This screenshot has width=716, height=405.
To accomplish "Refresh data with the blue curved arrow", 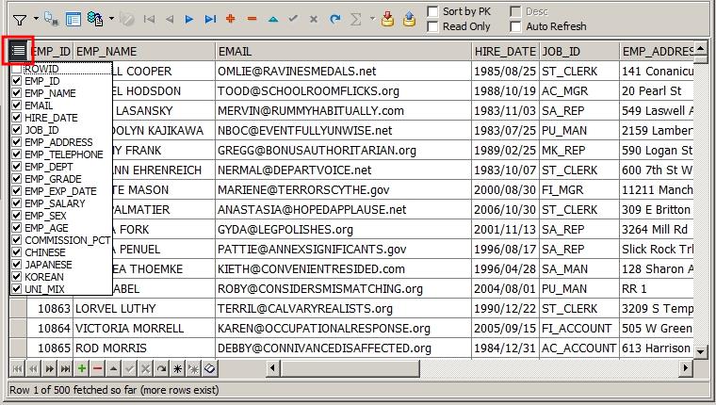I will [336, 19].
